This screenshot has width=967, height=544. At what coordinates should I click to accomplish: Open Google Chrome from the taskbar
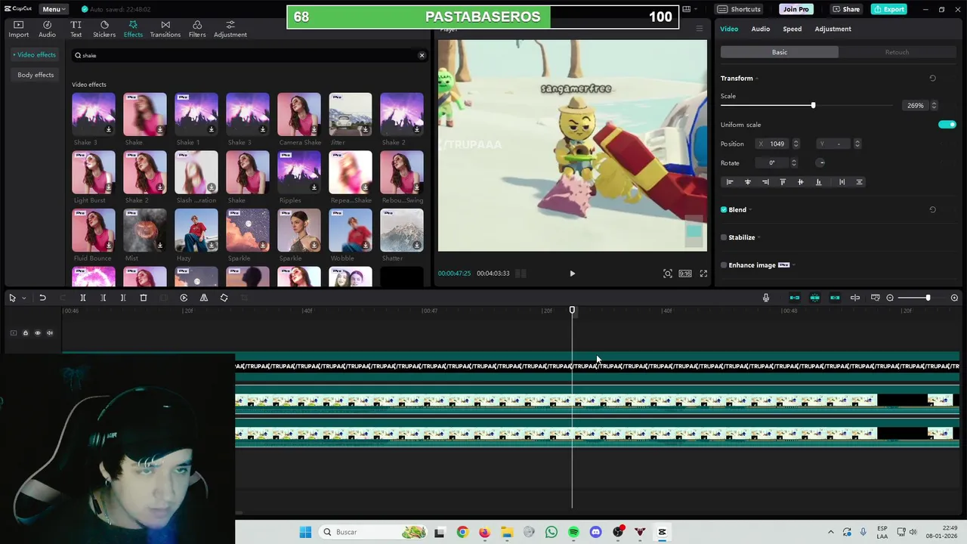462,532
